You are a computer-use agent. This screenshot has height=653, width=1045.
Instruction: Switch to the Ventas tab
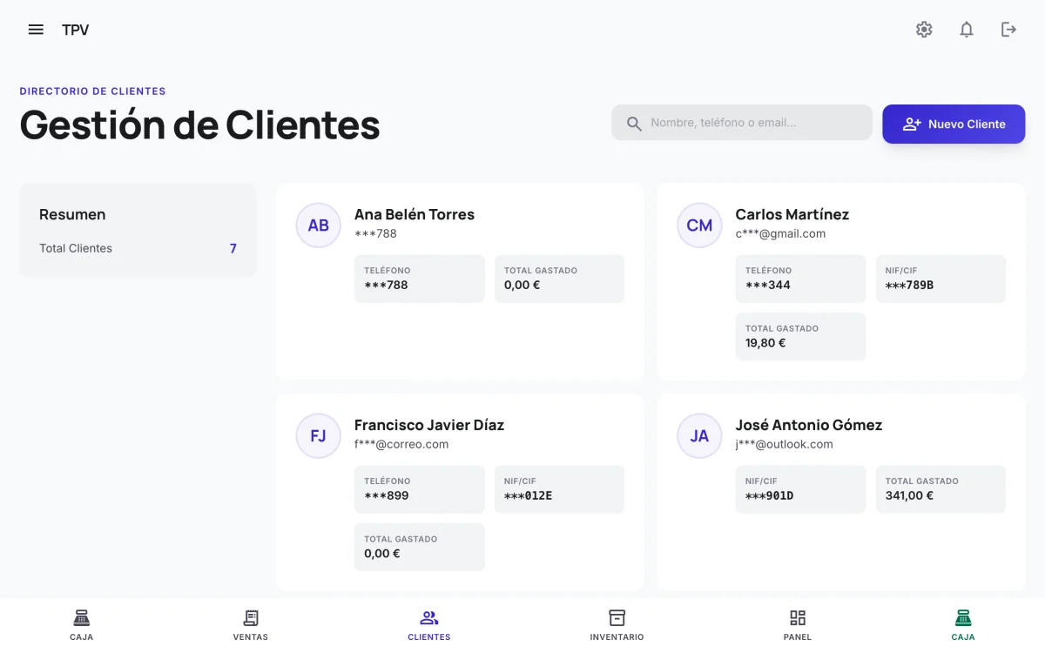click(x=251, y=625)
